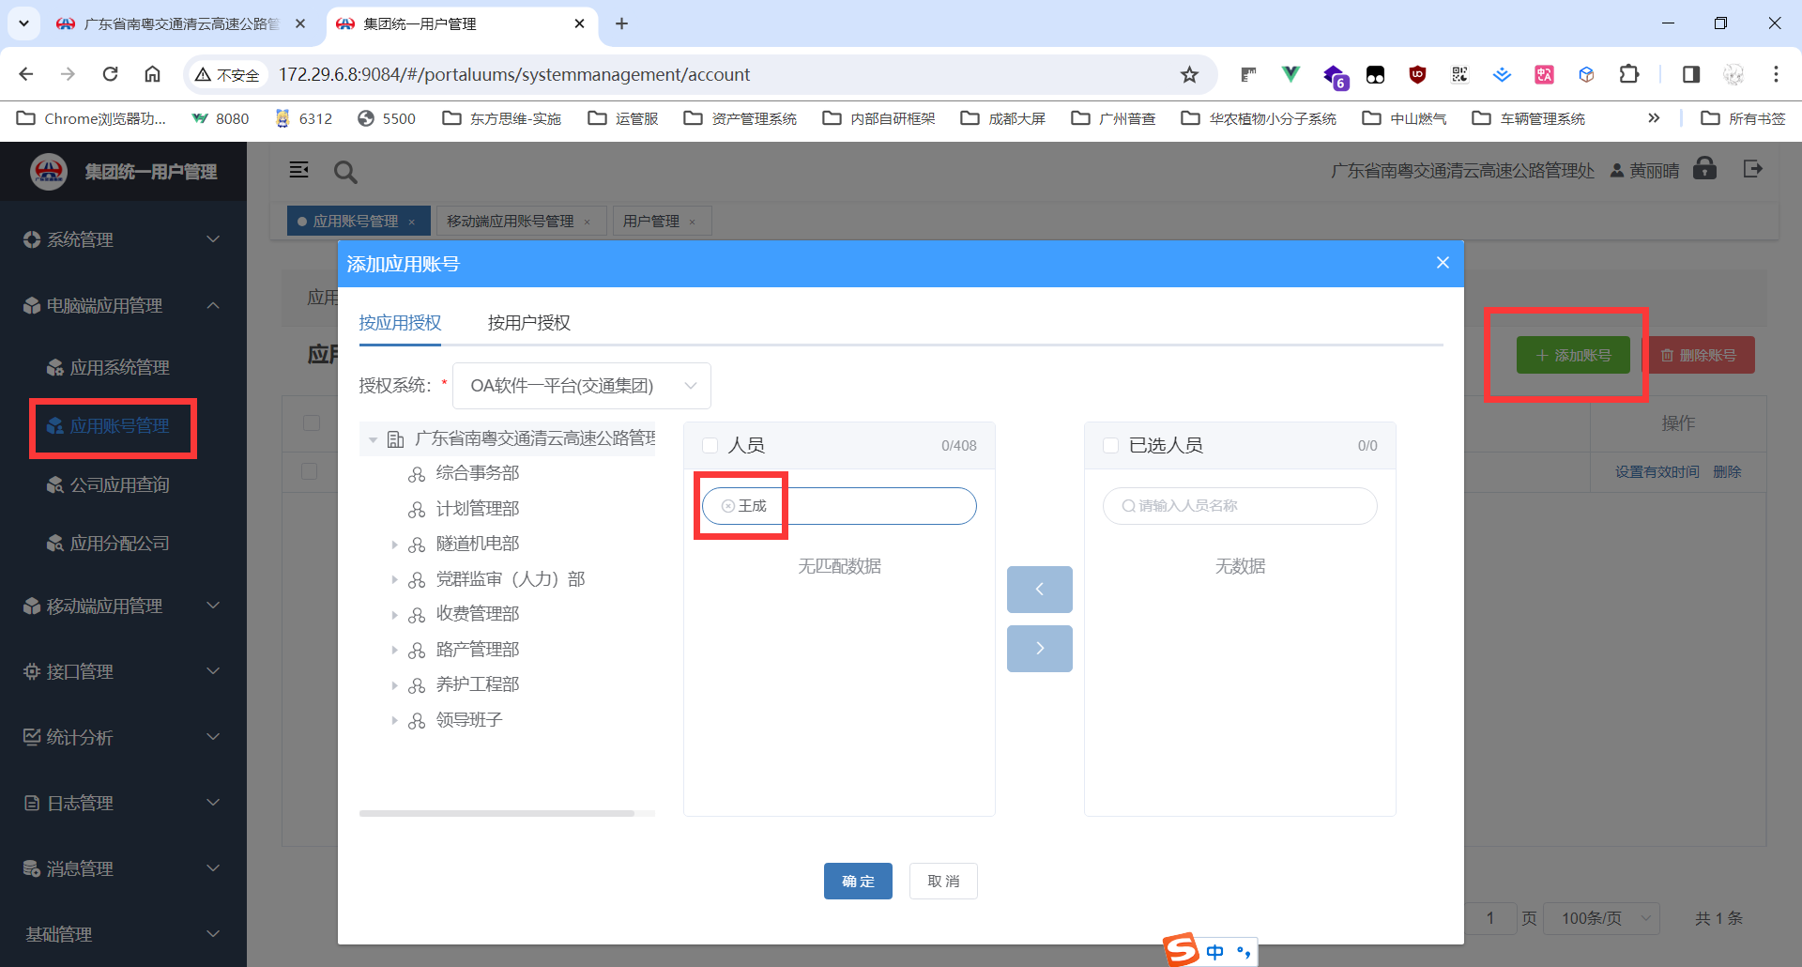Click the browser address bar URL
This screenshot has width=1802, height=967.
[x=514, y=74]
